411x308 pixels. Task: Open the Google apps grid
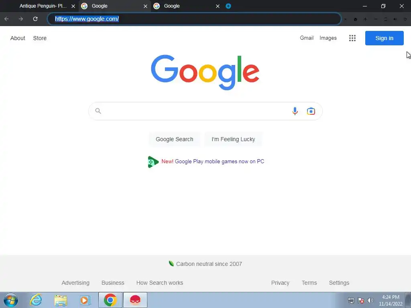click(x=352, y=38)
